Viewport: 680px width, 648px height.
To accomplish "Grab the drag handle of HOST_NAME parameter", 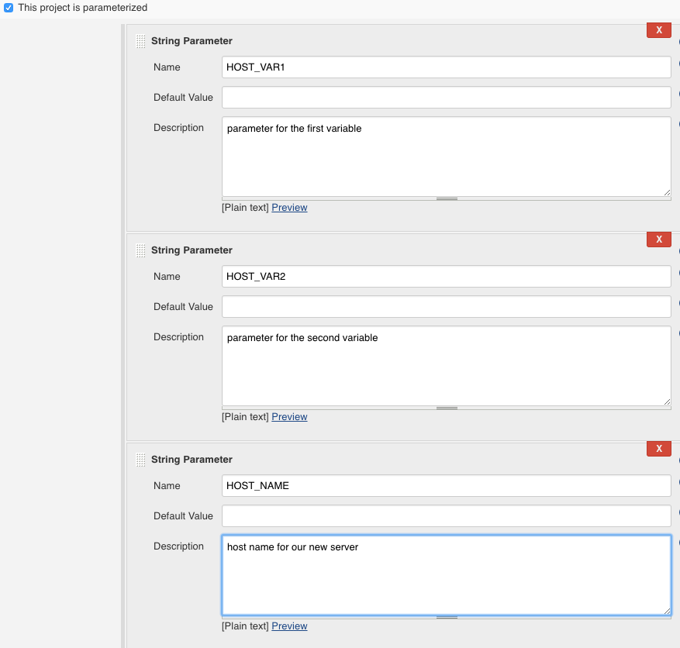I will click(140, 460).
